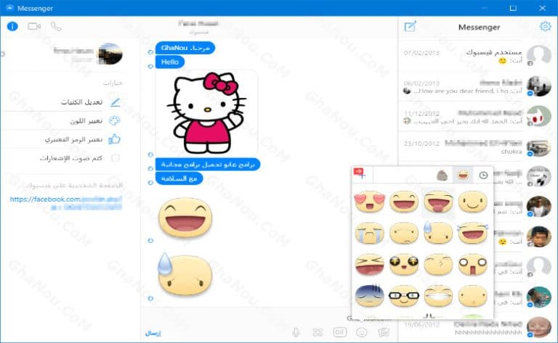Image resolution: width=558 pixels, height=343 pixels.
Task: Click the مع السلامة message bubble
Action: point(179,178)
